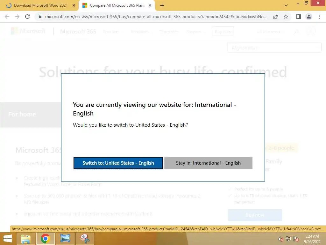Screen dimensions: 326x245
Task: Go back to the previous page
Action: pos(7,17)
